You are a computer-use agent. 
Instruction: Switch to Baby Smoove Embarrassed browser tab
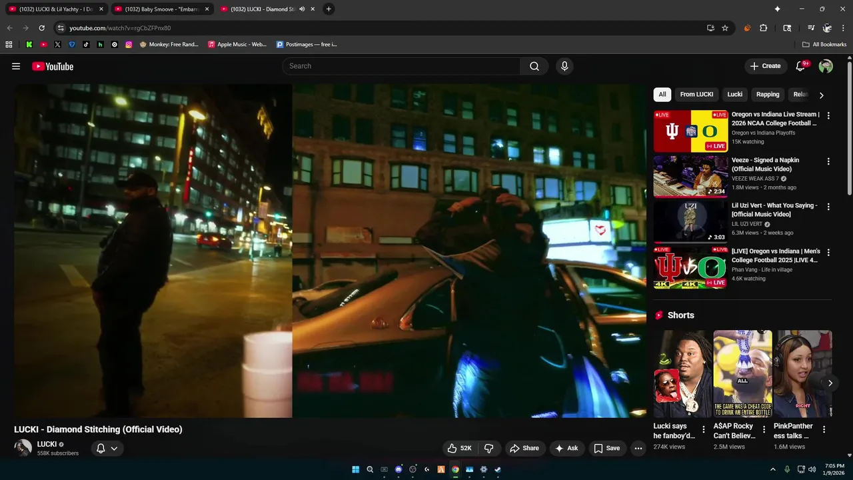162,9
